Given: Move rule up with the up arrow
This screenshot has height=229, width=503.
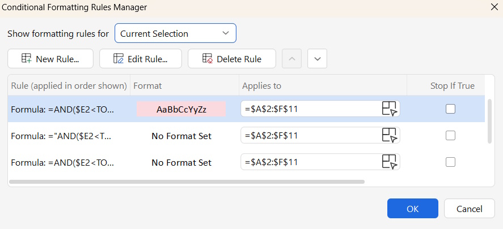Looking at the screenshot, I should point(291,59).
